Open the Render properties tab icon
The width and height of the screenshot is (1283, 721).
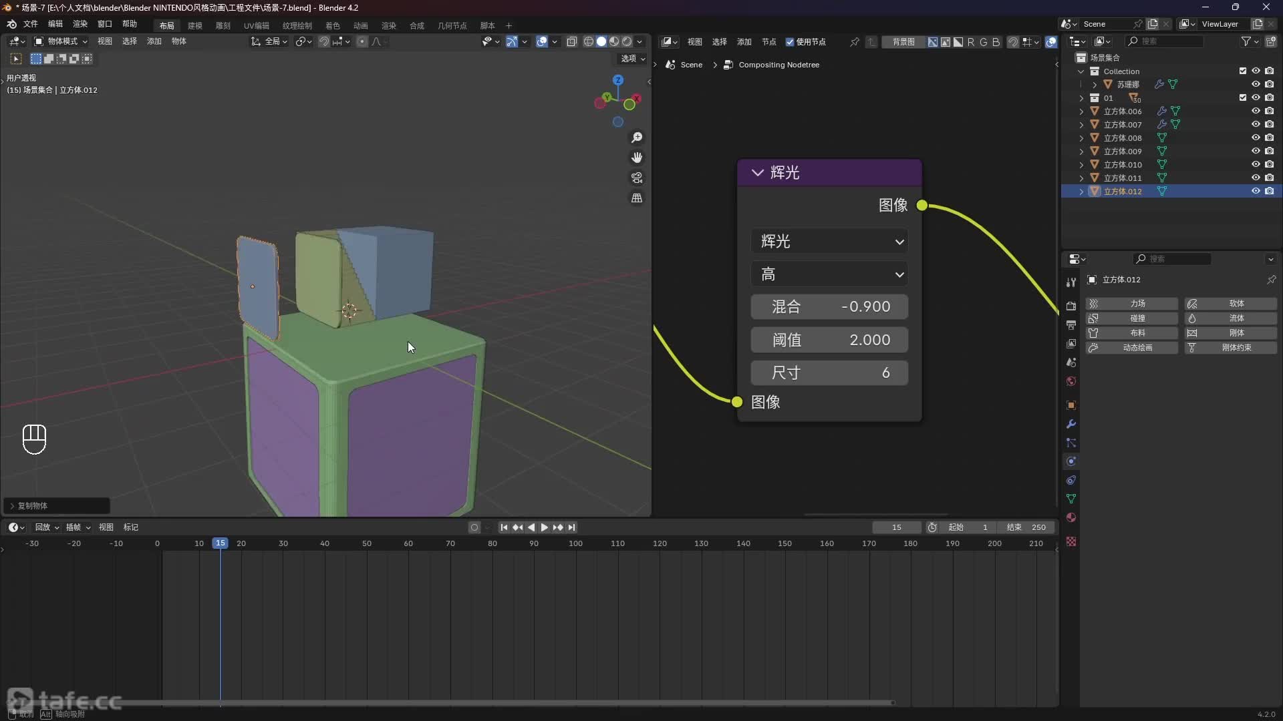(x=1071, y=306)
